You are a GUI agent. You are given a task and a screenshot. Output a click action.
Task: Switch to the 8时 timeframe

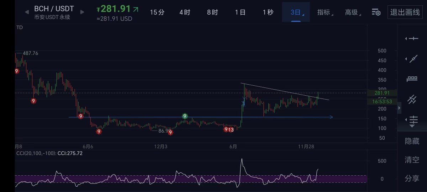[x=212, y=12]
